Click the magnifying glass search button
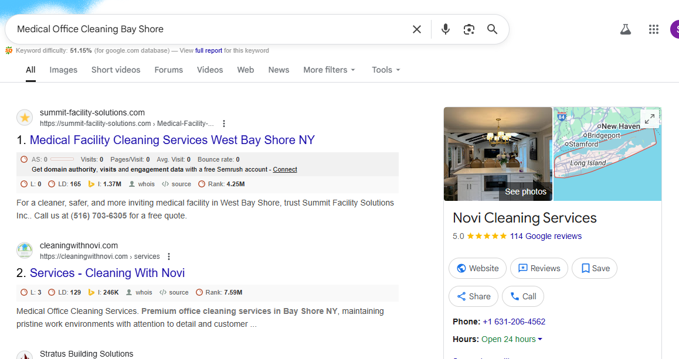The image size is (679, 359). [x=493, y=29]
